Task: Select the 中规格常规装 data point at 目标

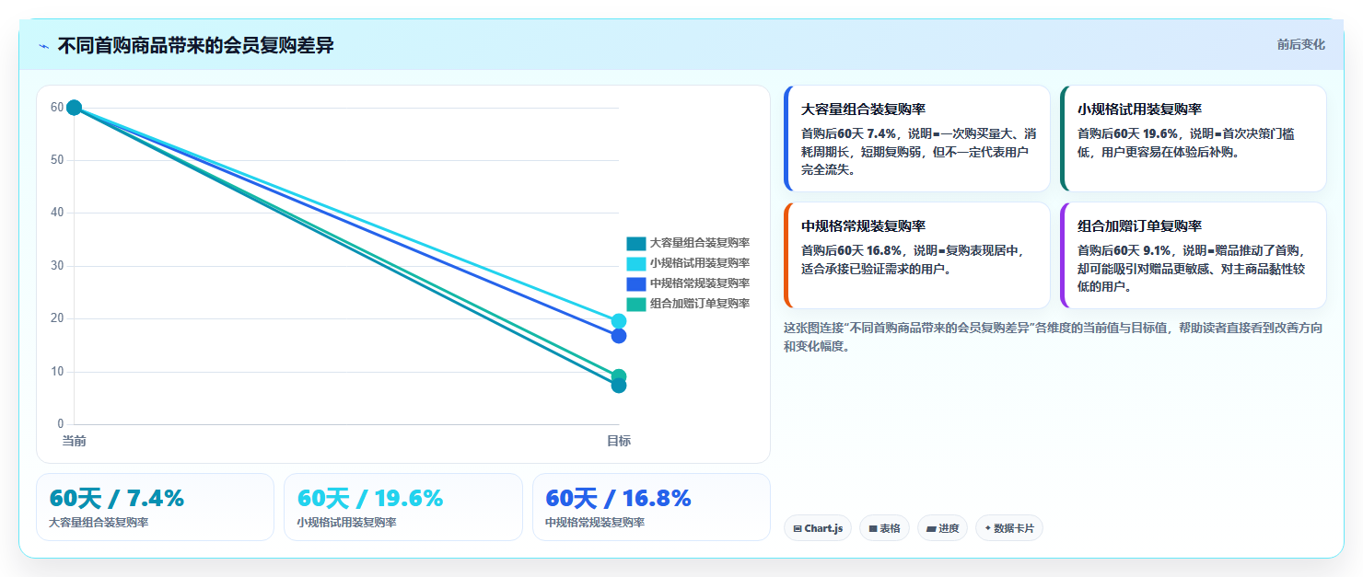Action: click(x=619, y=336)
